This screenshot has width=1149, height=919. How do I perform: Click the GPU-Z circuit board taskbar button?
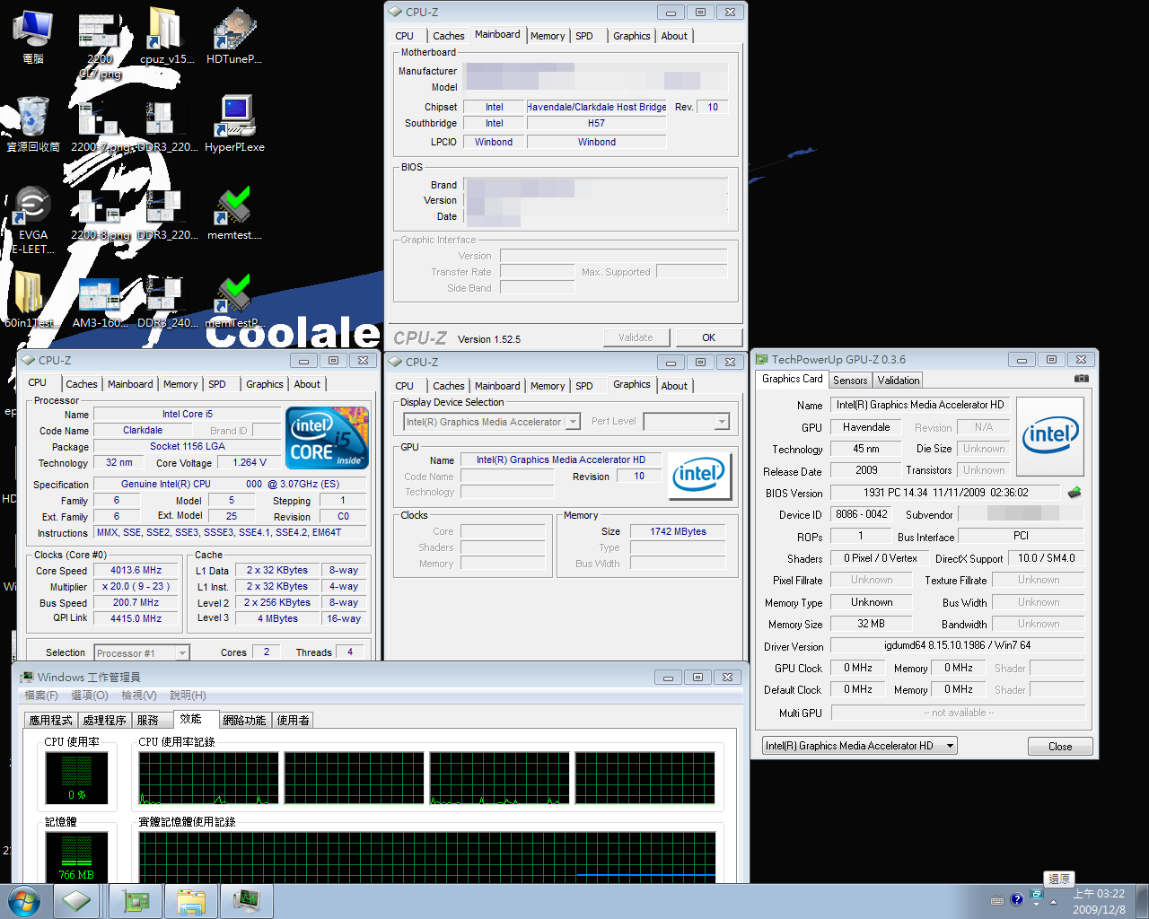pos(136,901)
